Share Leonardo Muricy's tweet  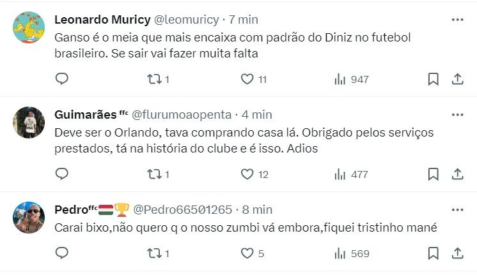[x=457, y=79]
